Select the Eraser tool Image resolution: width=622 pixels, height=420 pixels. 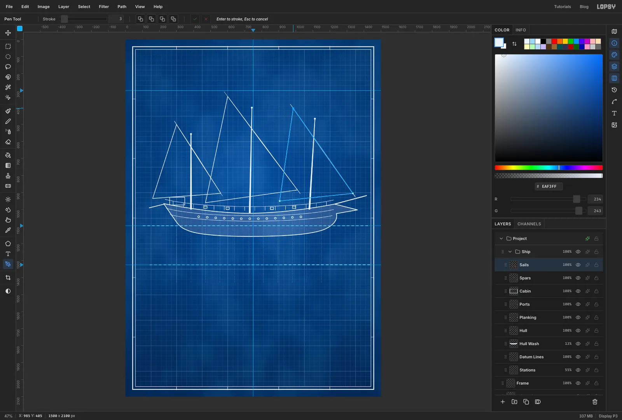click(8, 142)
